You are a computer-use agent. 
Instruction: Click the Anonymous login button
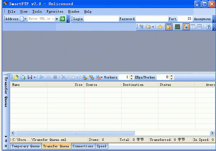pyautogui.click(x=202, y=19)
